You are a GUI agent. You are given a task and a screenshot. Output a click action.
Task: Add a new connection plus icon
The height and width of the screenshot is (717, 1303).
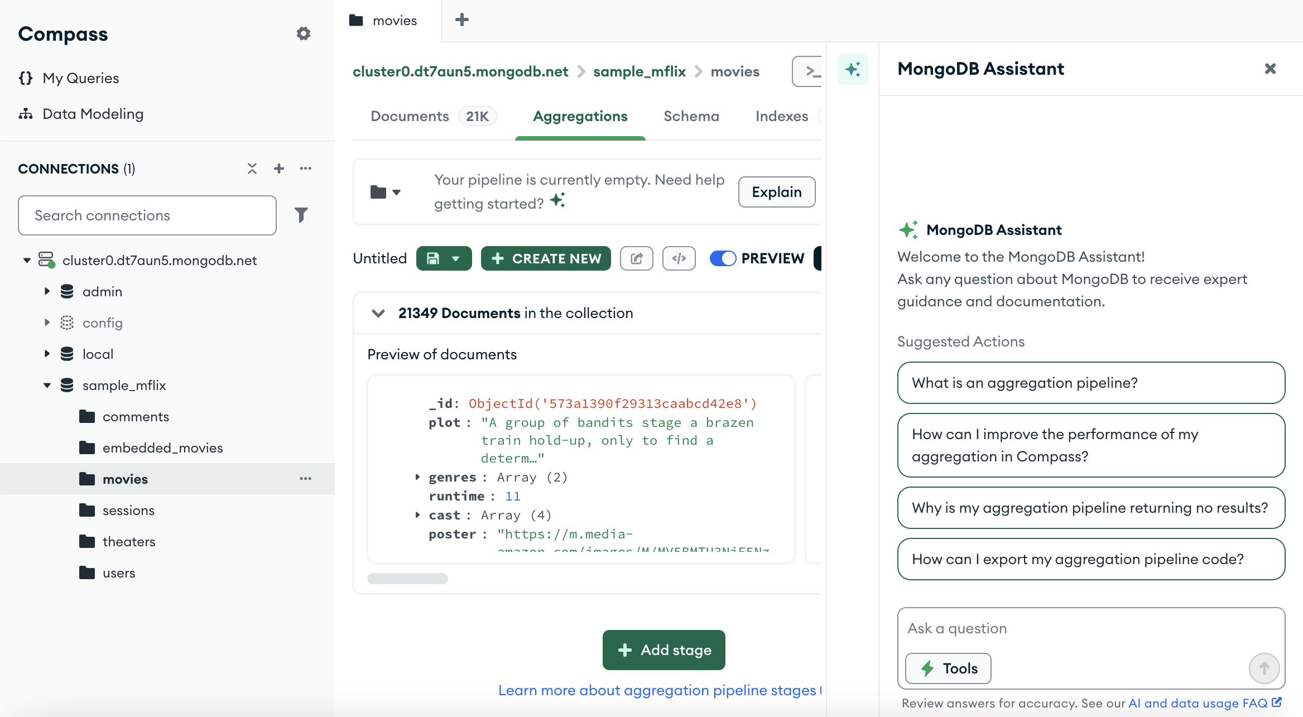click(x=279, y=169)
